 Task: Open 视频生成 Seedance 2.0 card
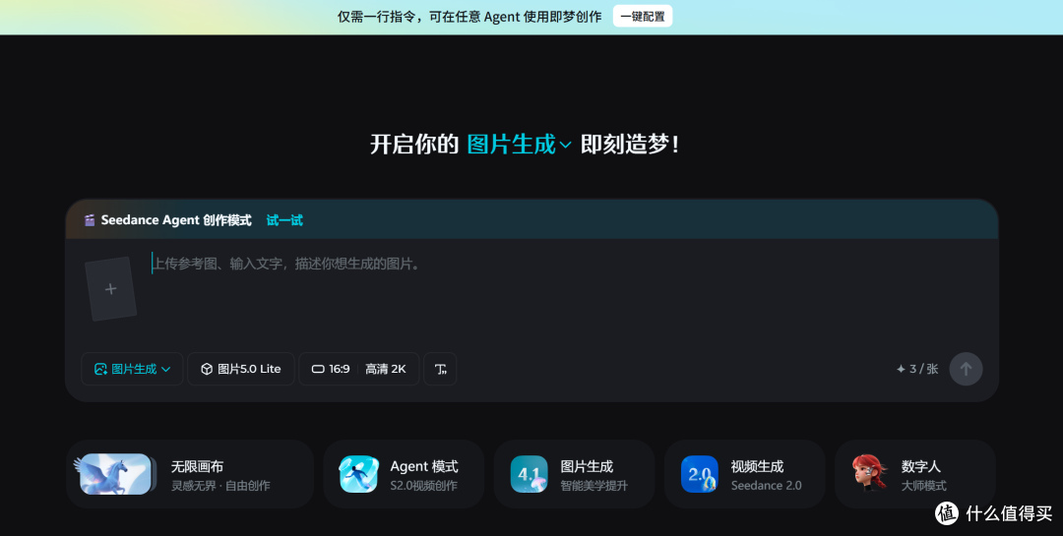(744, 474)
